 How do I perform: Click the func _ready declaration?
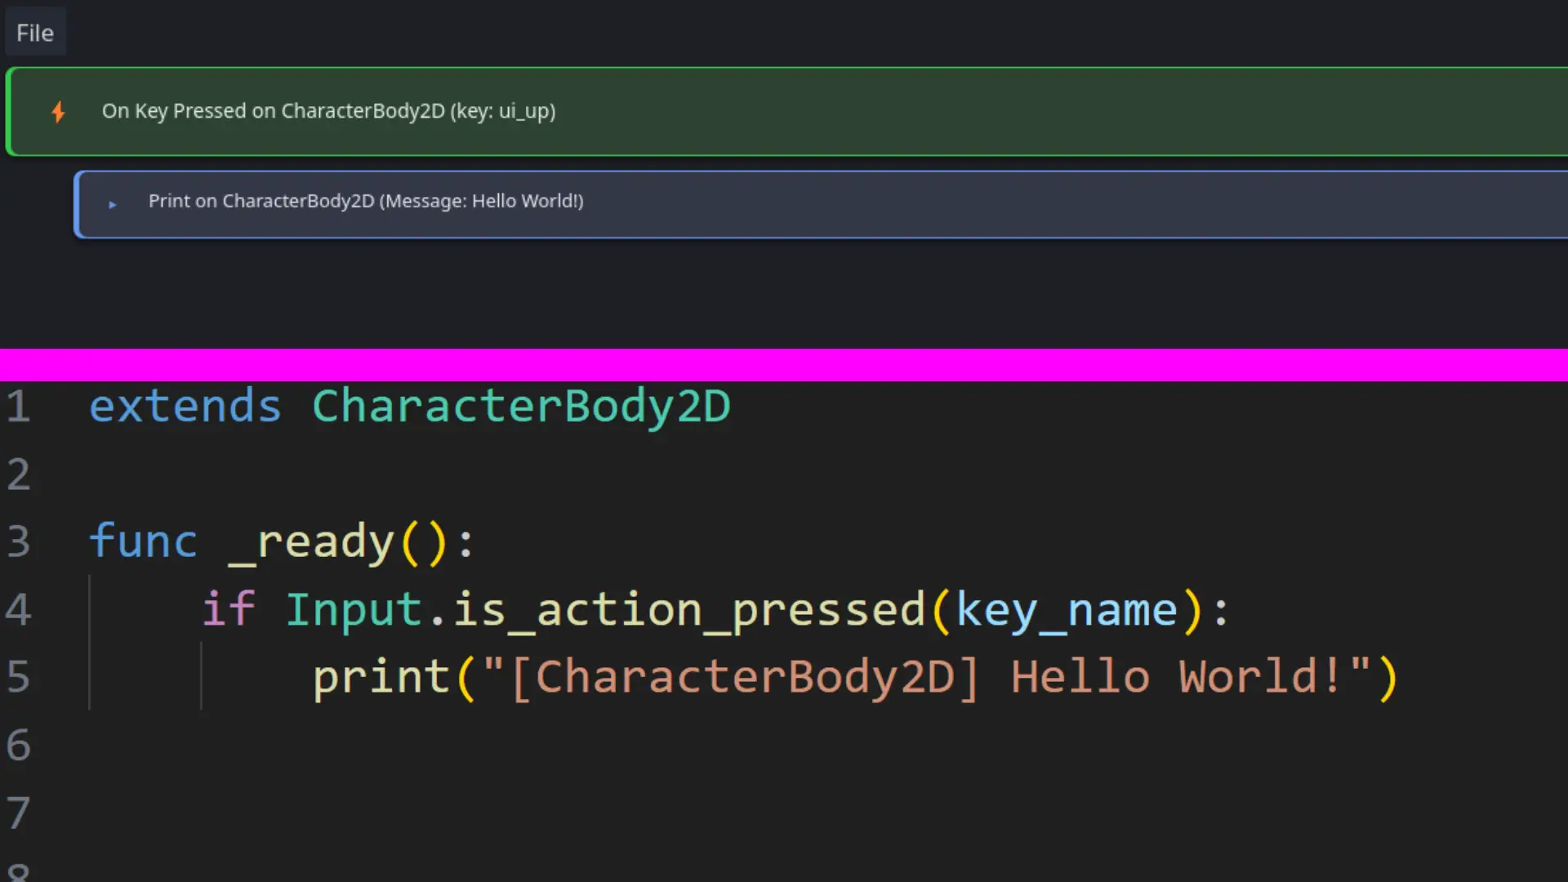point(282,541)
